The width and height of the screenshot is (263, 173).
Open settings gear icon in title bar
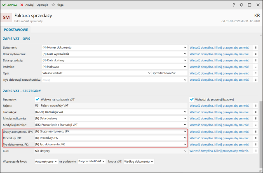242,5
